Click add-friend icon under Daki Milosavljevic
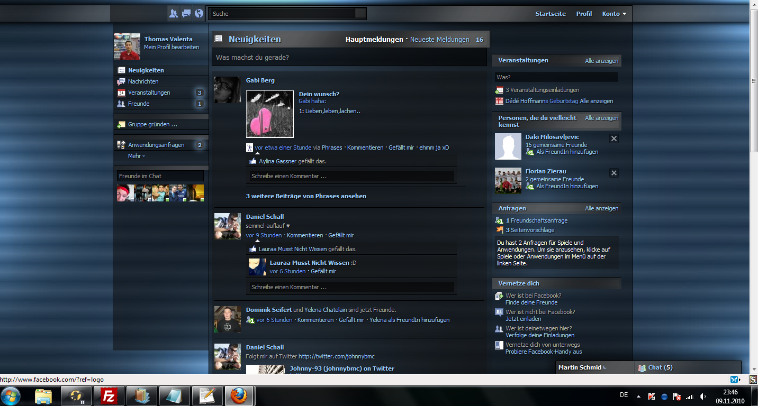 click(530, 152)
